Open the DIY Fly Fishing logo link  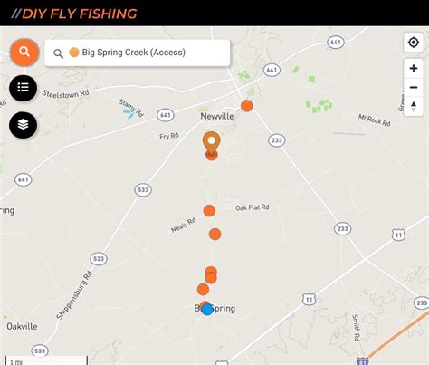tap(74, 14)
